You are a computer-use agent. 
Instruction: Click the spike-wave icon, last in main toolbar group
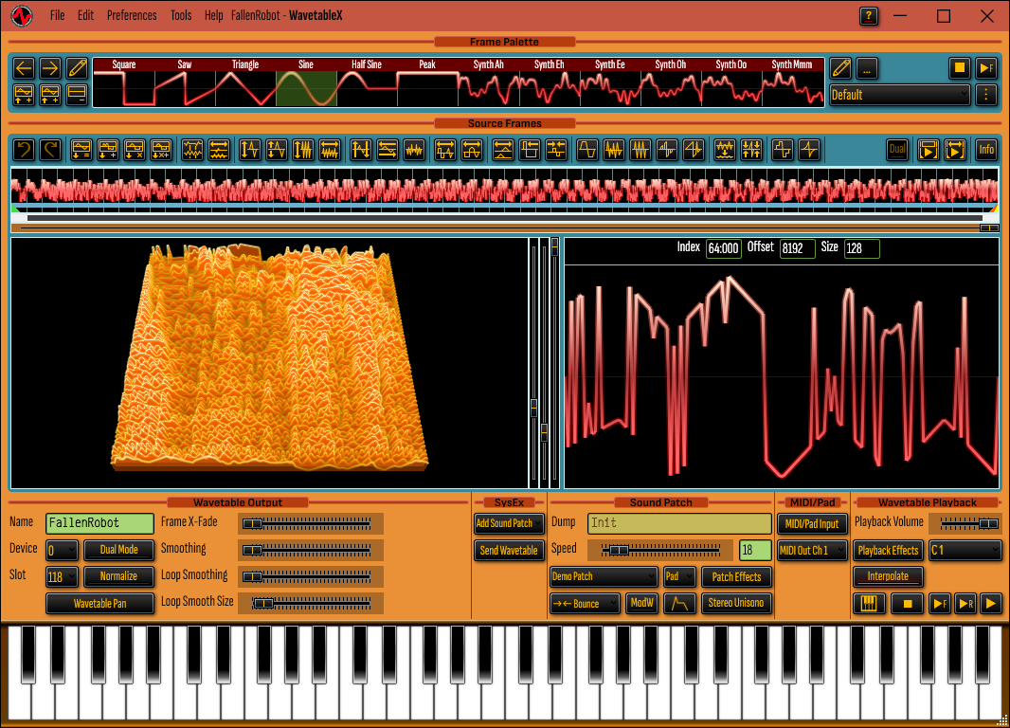tap(809, 150)
